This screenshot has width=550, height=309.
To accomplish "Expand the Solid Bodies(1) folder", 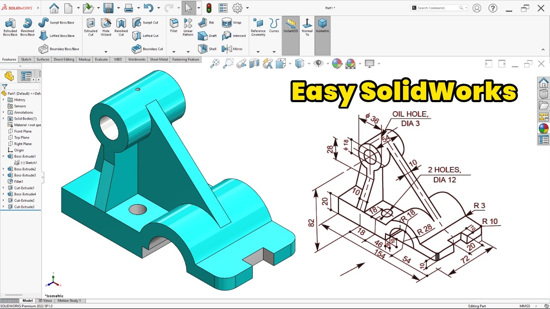I will coord(3,119).
